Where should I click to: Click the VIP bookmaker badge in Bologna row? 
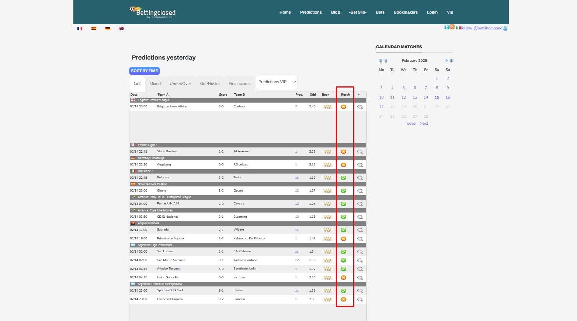[327, 178]
